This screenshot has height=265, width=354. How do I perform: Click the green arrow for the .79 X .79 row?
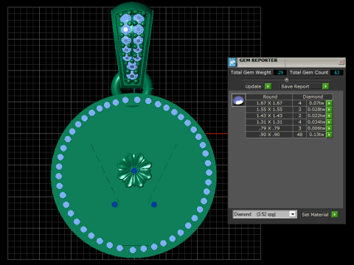click(329, 128)
